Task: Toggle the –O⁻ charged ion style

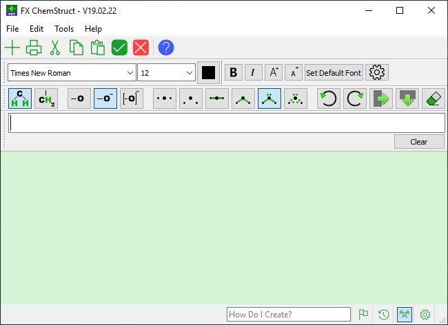Action: click(105, 98)
